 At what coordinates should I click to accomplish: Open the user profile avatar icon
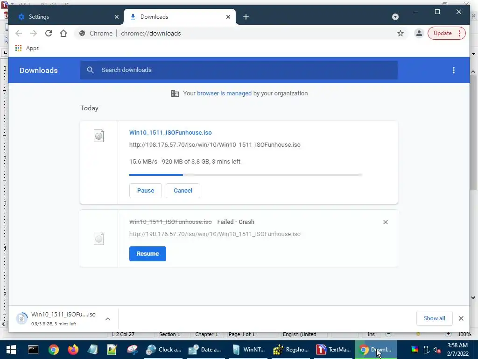[x=419, y=33]
